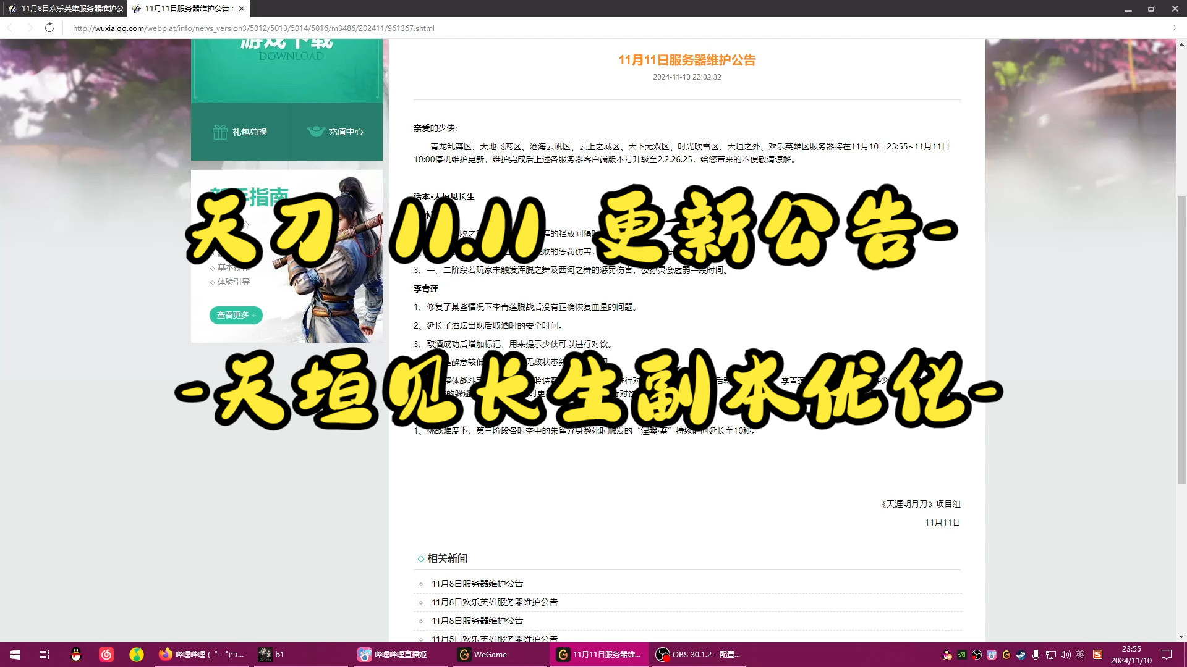Viewport: 1187px width, 667px height.
Task: Click the QQ tray icon
Action: tap(947, 655)
